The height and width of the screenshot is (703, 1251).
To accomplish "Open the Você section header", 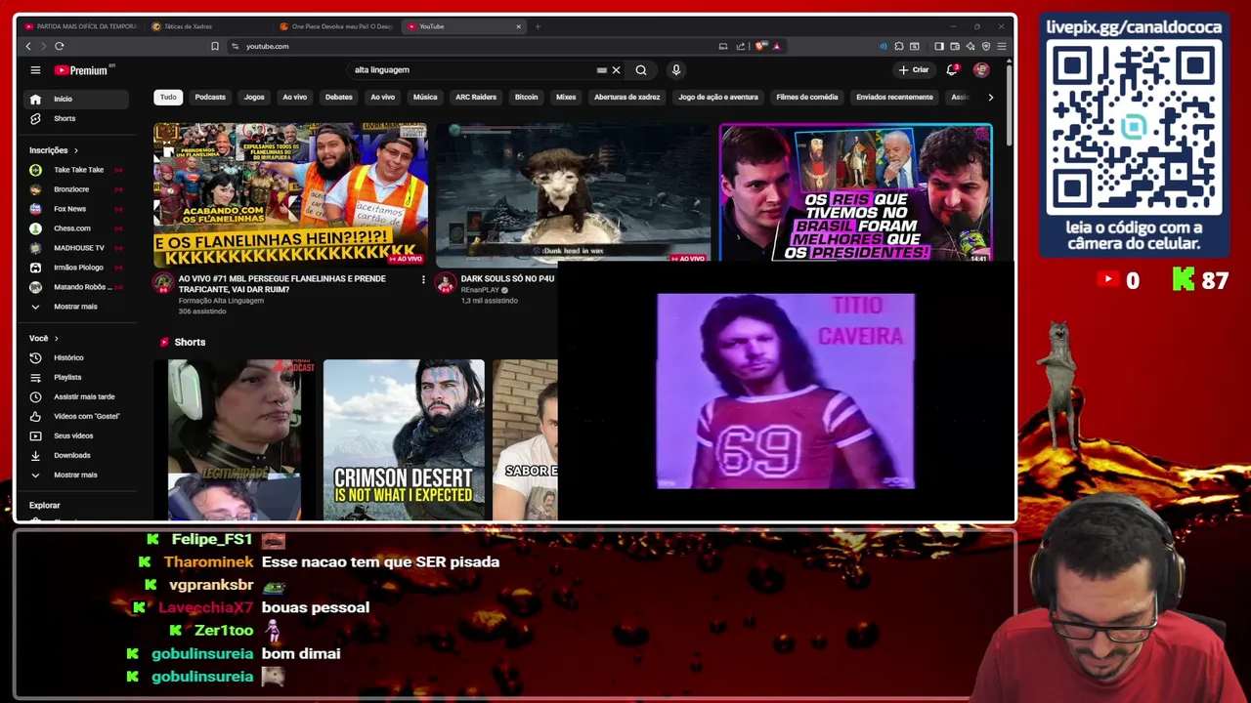I will (44, 338).
